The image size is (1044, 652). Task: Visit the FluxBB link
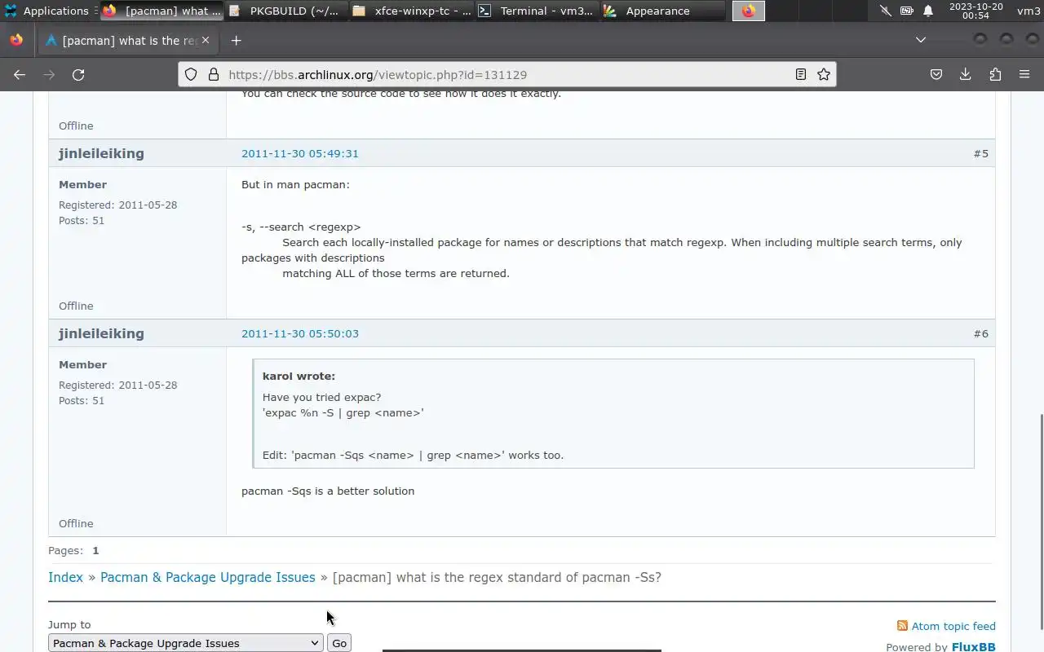click(x=973, y=647)
